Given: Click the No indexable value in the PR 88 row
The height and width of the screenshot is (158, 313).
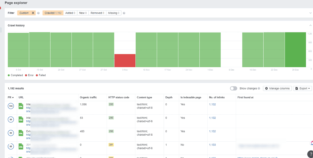Looking at the screenshot, I should (x=182, y=145).
